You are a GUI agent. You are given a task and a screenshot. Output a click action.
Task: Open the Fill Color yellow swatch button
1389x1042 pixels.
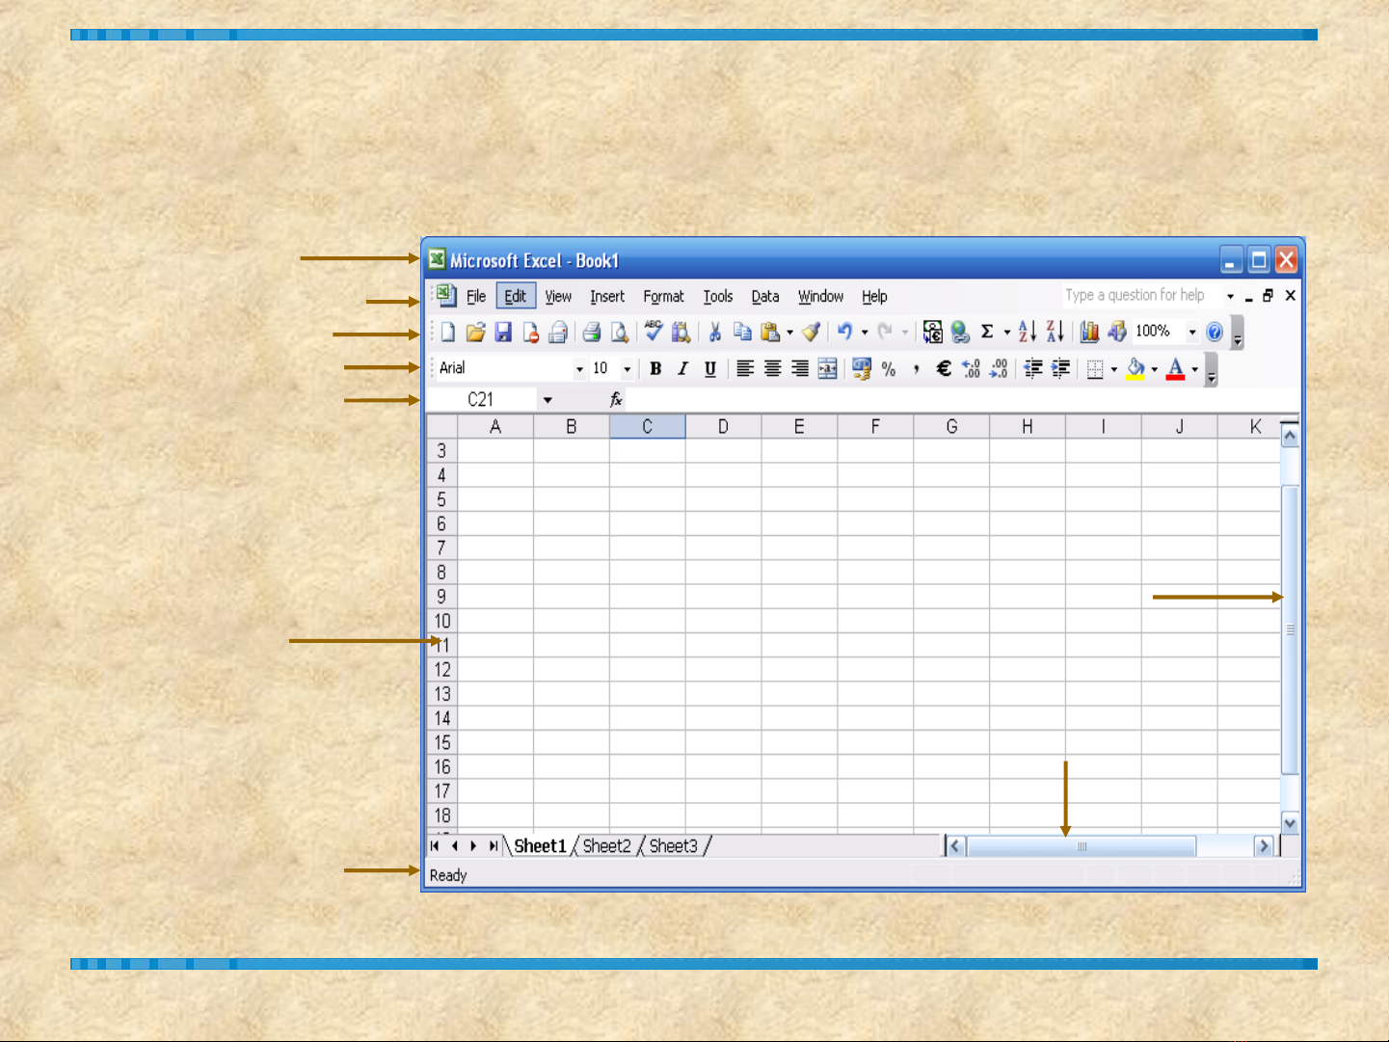(x=1135, y=368)
